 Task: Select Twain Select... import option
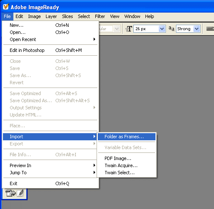click(127, 173)
